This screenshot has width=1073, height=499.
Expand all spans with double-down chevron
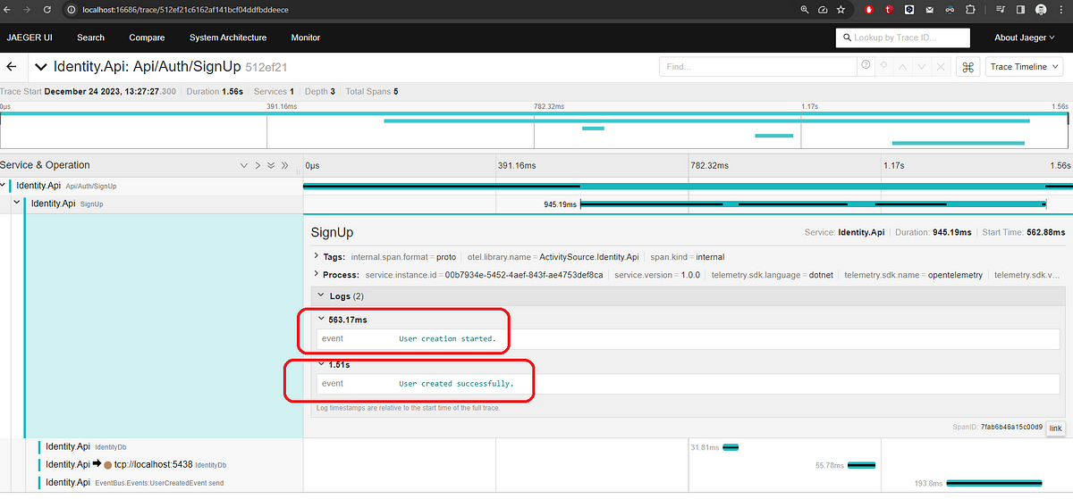pos(271,165)
